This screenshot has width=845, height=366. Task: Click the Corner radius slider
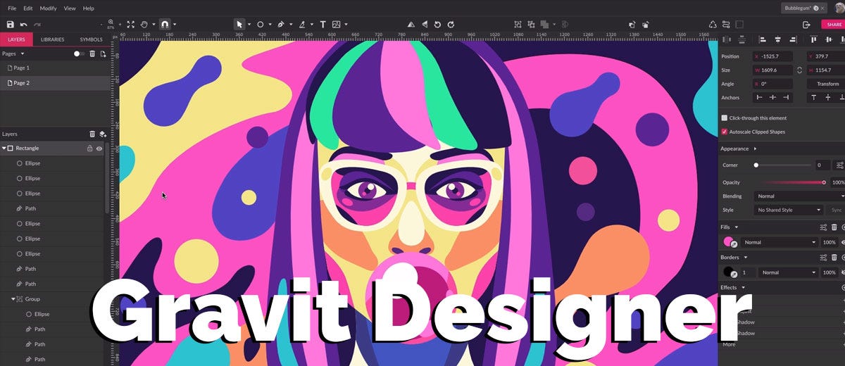[x=782, y=165]
